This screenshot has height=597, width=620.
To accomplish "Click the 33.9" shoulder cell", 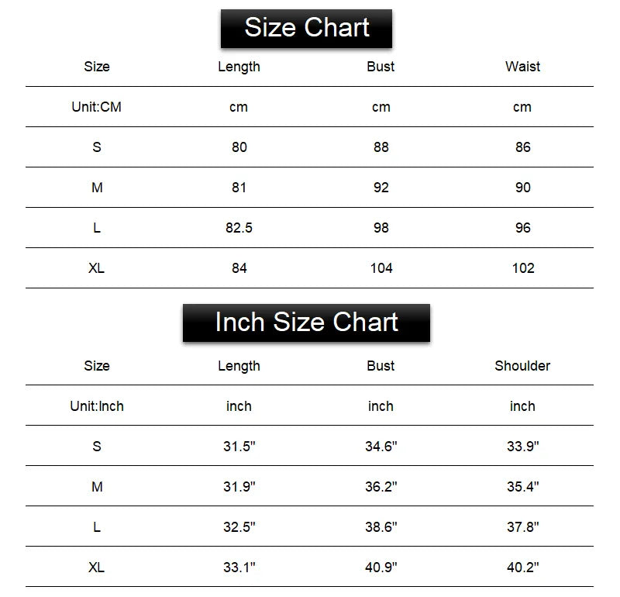I will tap(522, 447).
